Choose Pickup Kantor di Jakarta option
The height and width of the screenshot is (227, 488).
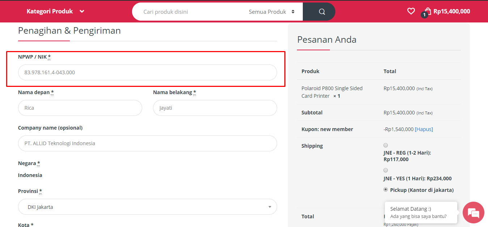click(386, 190)
